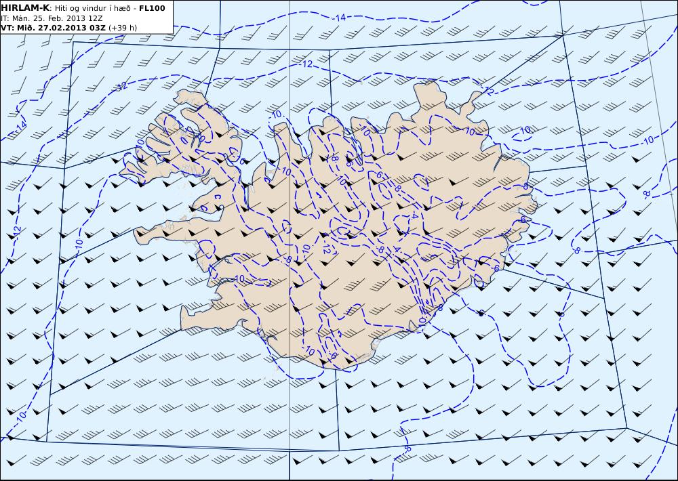The height and width of the screenshot is (481, 678).
Task: Click the initial time line 'IT: Mán. 25. Feb. 2013 12Z'
Action: coord(52,18)
